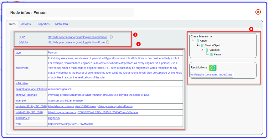The height and width of the screenshot is (139, 268).
Task: Click the equivalentEntityISO15926 property link
Action: (x=31, y=106)
